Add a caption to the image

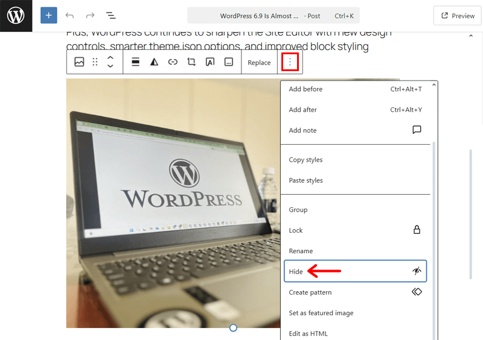[229, 62]
